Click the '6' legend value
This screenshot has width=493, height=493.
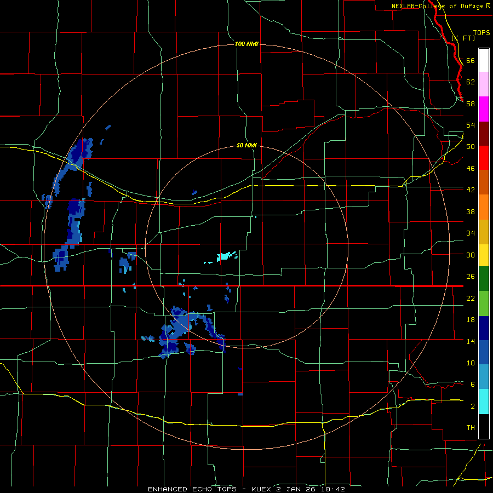tap(473, 385)
